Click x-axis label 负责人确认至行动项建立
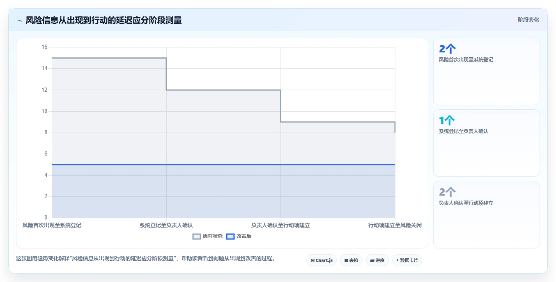Image resolution: width=556 pixels, height=282 pixels. (280, 225)
